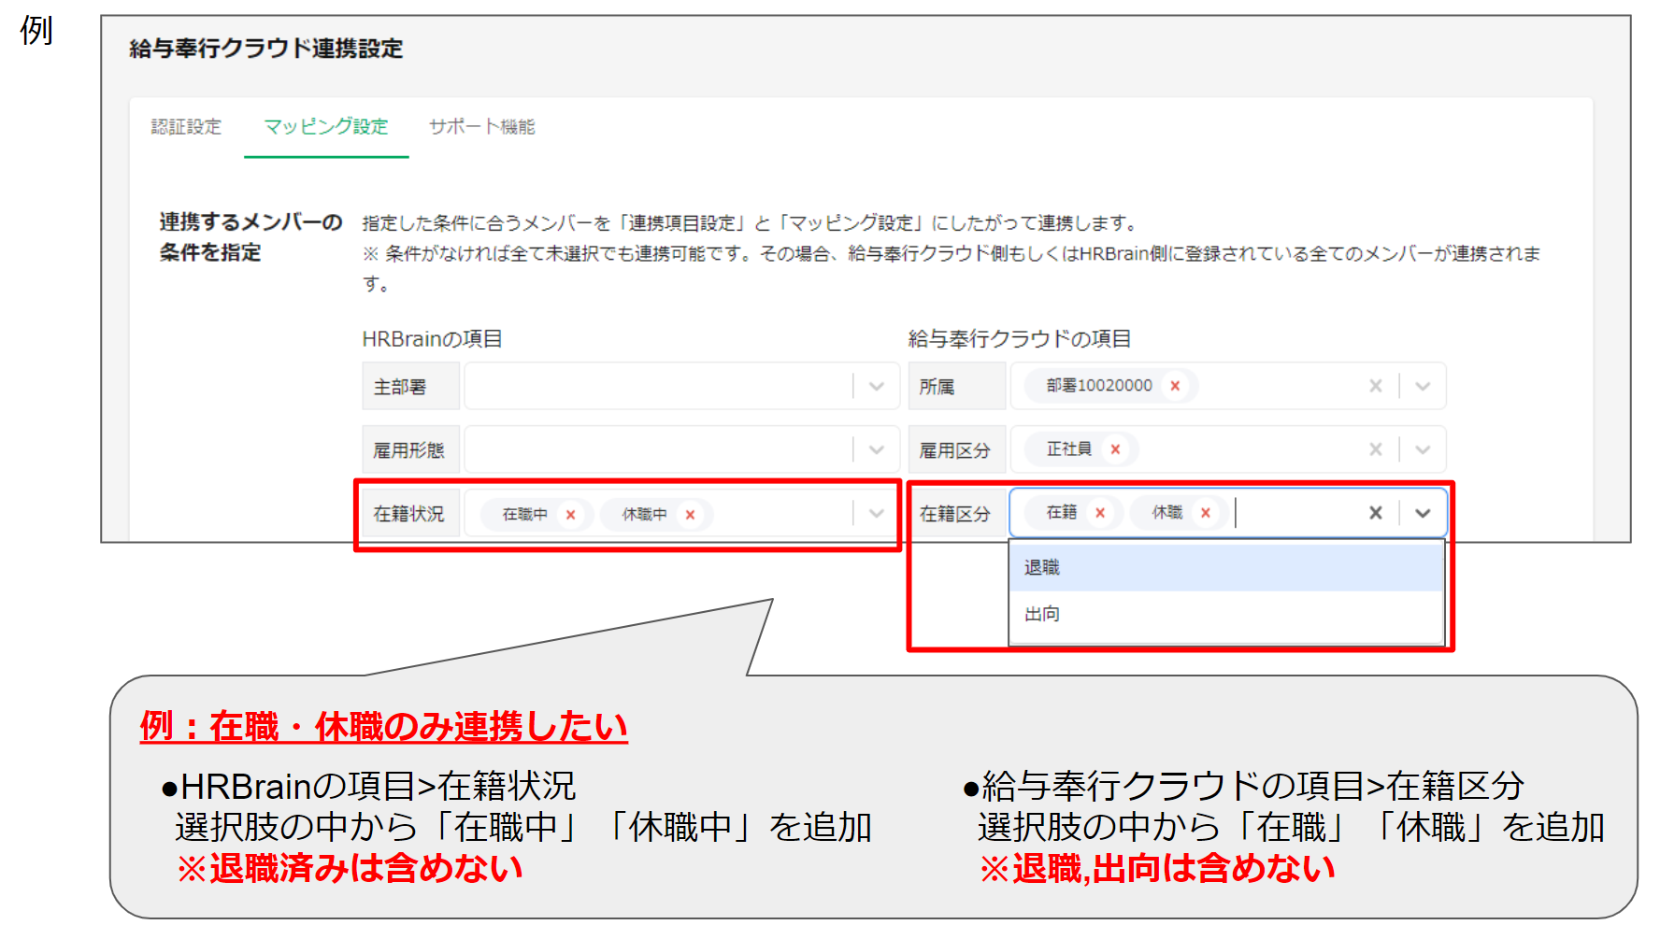This screenshot has width=1660, height=939.
Task: Click the 正社員 chip label
Action: tap(1069, 449)
